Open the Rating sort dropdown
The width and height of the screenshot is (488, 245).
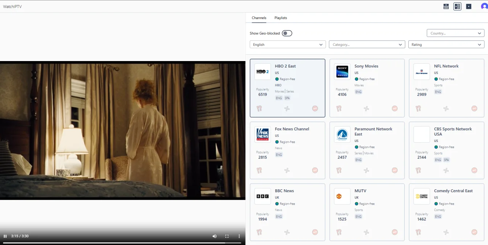pyautogui.click(x=446, y=45)
